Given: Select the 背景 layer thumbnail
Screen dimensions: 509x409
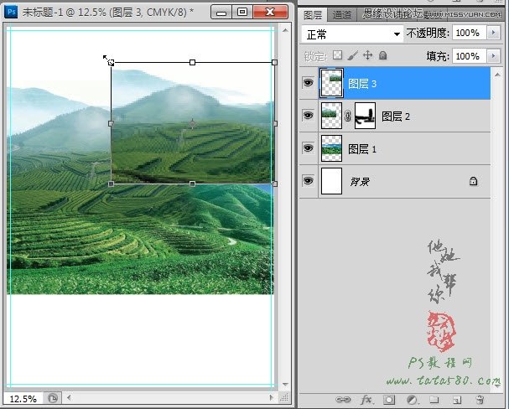Looking at the screenshot, I should (x=331, y=181).
